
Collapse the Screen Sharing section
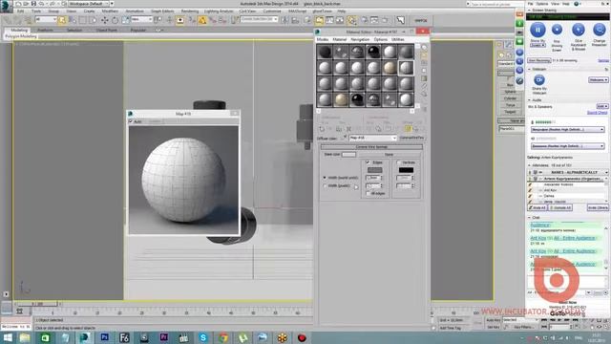(x=529, y=11)
